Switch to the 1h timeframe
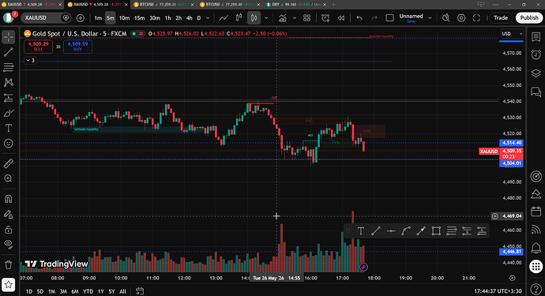 (168, 18)
